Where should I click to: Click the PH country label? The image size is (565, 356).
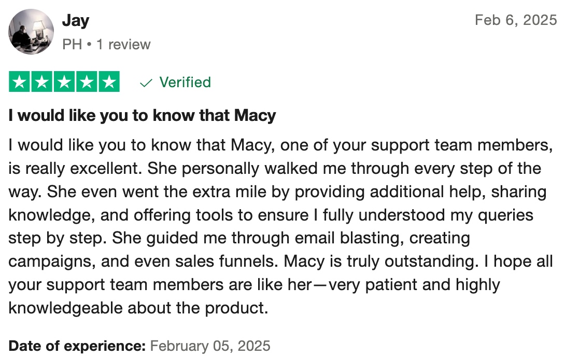(x=72, y=44)
